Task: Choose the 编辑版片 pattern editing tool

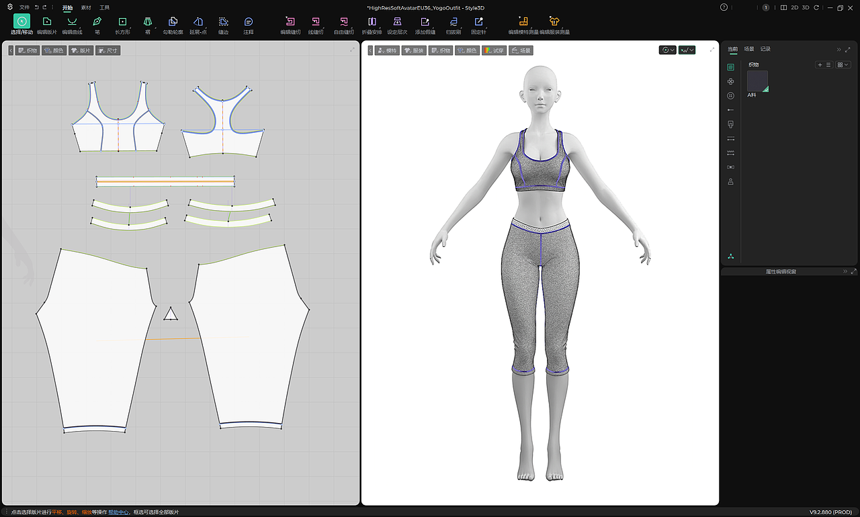Action: coord(47,25)
